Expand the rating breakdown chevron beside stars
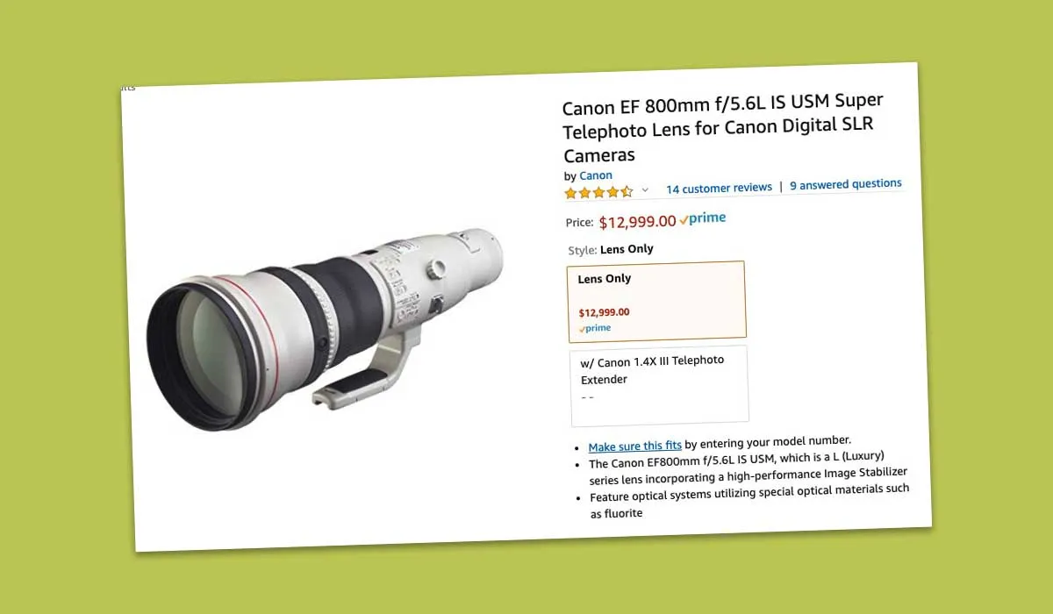This screenshot has height=614, width=1053. [x=645, y=190]
